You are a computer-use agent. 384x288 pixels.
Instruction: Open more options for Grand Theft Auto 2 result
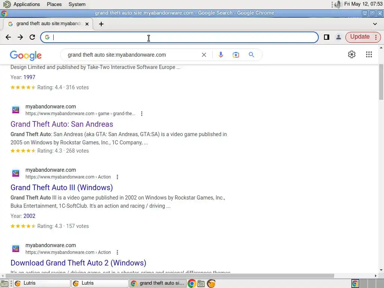click(x=117, y=252)
